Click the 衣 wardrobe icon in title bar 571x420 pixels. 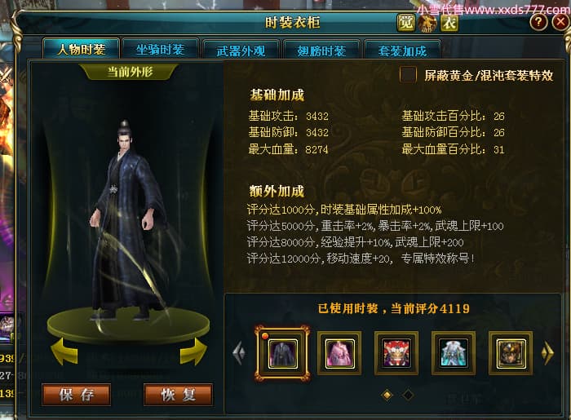click(449, 23)
